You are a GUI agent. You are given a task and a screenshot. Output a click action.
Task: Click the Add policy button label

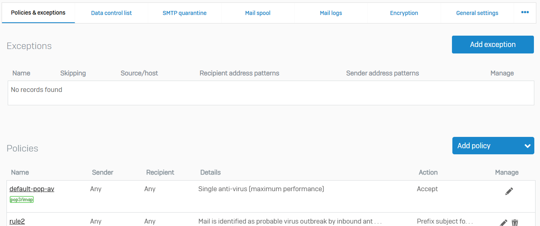point(474,146)
